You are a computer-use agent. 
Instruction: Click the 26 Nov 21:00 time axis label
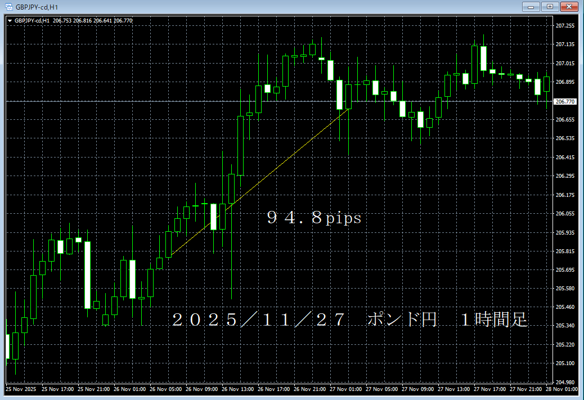pyautogui.click(x=310, y=389)
